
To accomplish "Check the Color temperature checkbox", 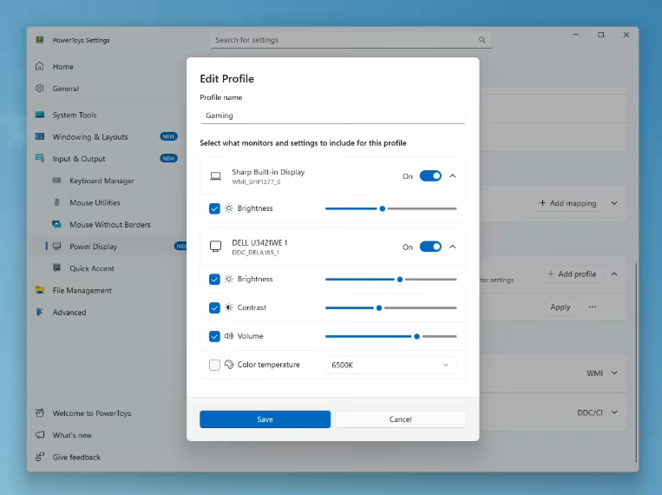I will pyautogui.click(x=214, y=365).
